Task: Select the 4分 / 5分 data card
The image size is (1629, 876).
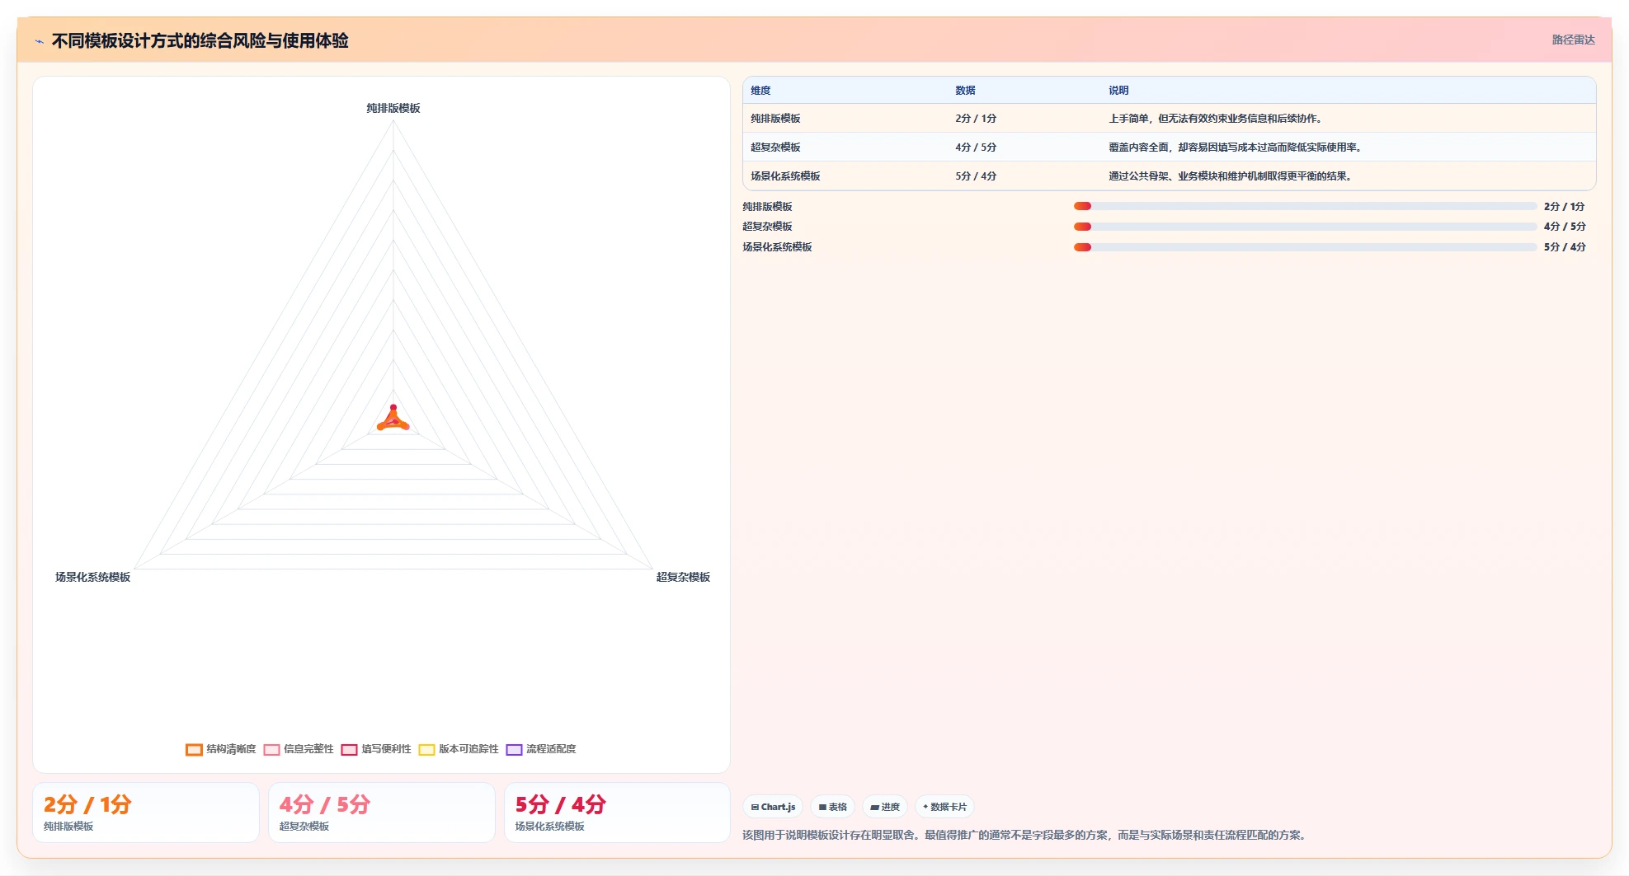Action: [382, 813]
